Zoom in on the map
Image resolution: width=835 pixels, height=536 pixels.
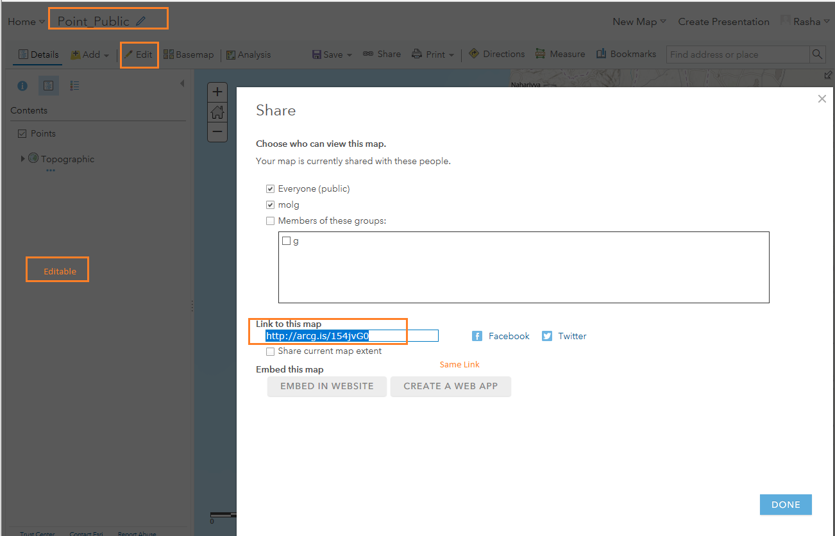[217, 92]
